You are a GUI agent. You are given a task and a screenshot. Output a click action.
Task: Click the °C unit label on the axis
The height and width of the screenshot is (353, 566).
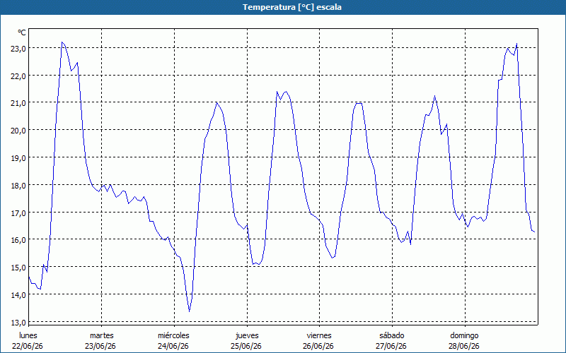pyautogui.click(x=22, y=32)
